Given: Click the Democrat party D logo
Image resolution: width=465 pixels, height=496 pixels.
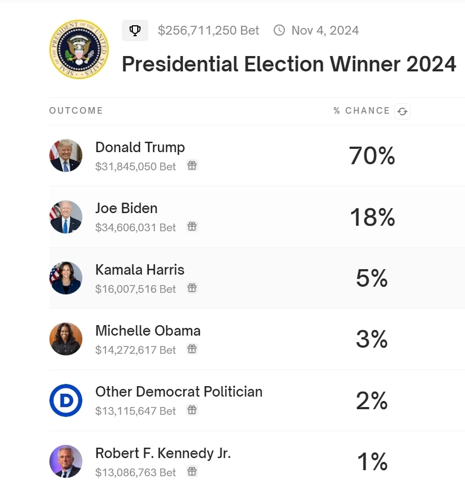Looking at the screenshot, I should point(66,400).
